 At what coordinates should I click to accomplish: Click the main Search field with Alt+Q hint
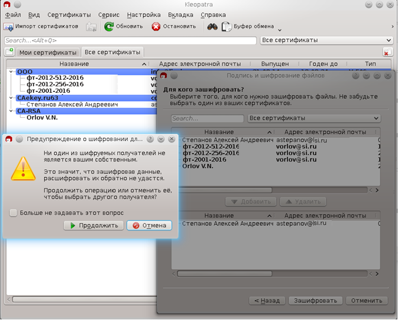pos(130,40)
